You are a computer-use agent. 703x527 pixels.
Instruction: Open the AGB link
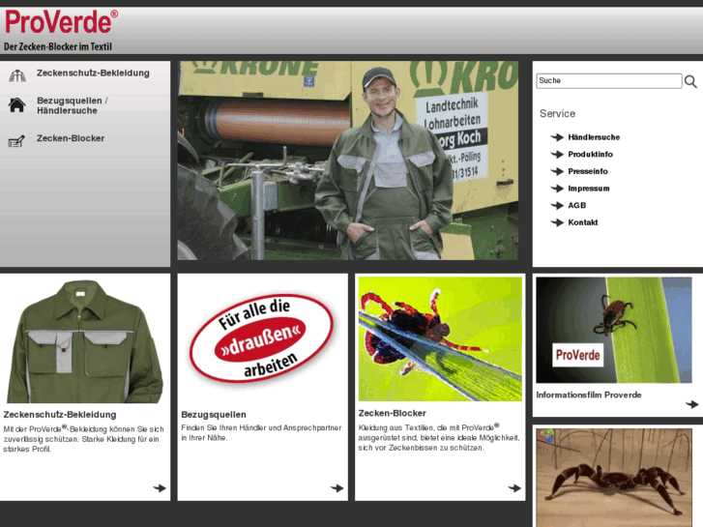coord(576,205)
